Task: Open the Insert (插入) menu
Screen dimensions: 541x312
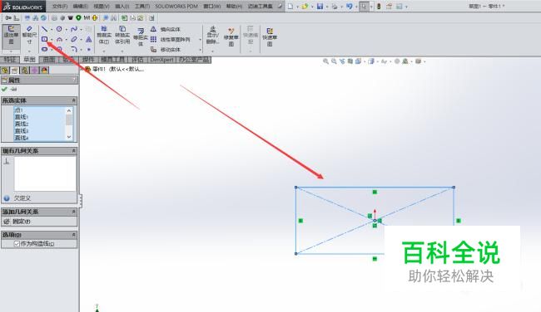Action: [122, 6]
